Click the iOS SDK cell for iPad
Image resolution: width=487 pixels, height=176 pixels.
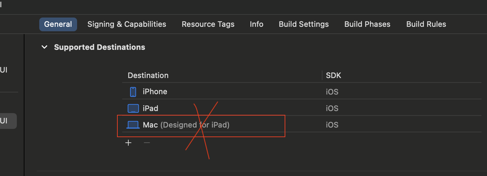pos(332,108)
